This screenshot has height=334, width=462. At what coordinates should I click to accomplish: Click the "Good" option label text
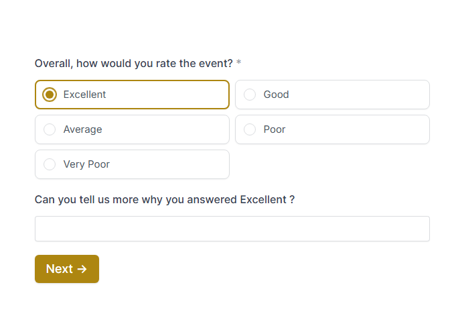[276, 95]
